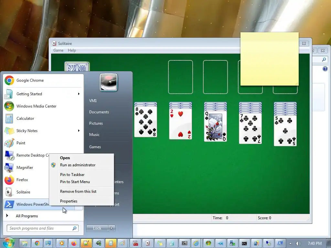
Task: Select the 2 of hearts card
Action: click(x=180, y=124)
